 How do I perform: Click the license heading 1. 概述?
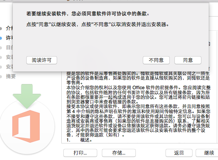(79, 140)
